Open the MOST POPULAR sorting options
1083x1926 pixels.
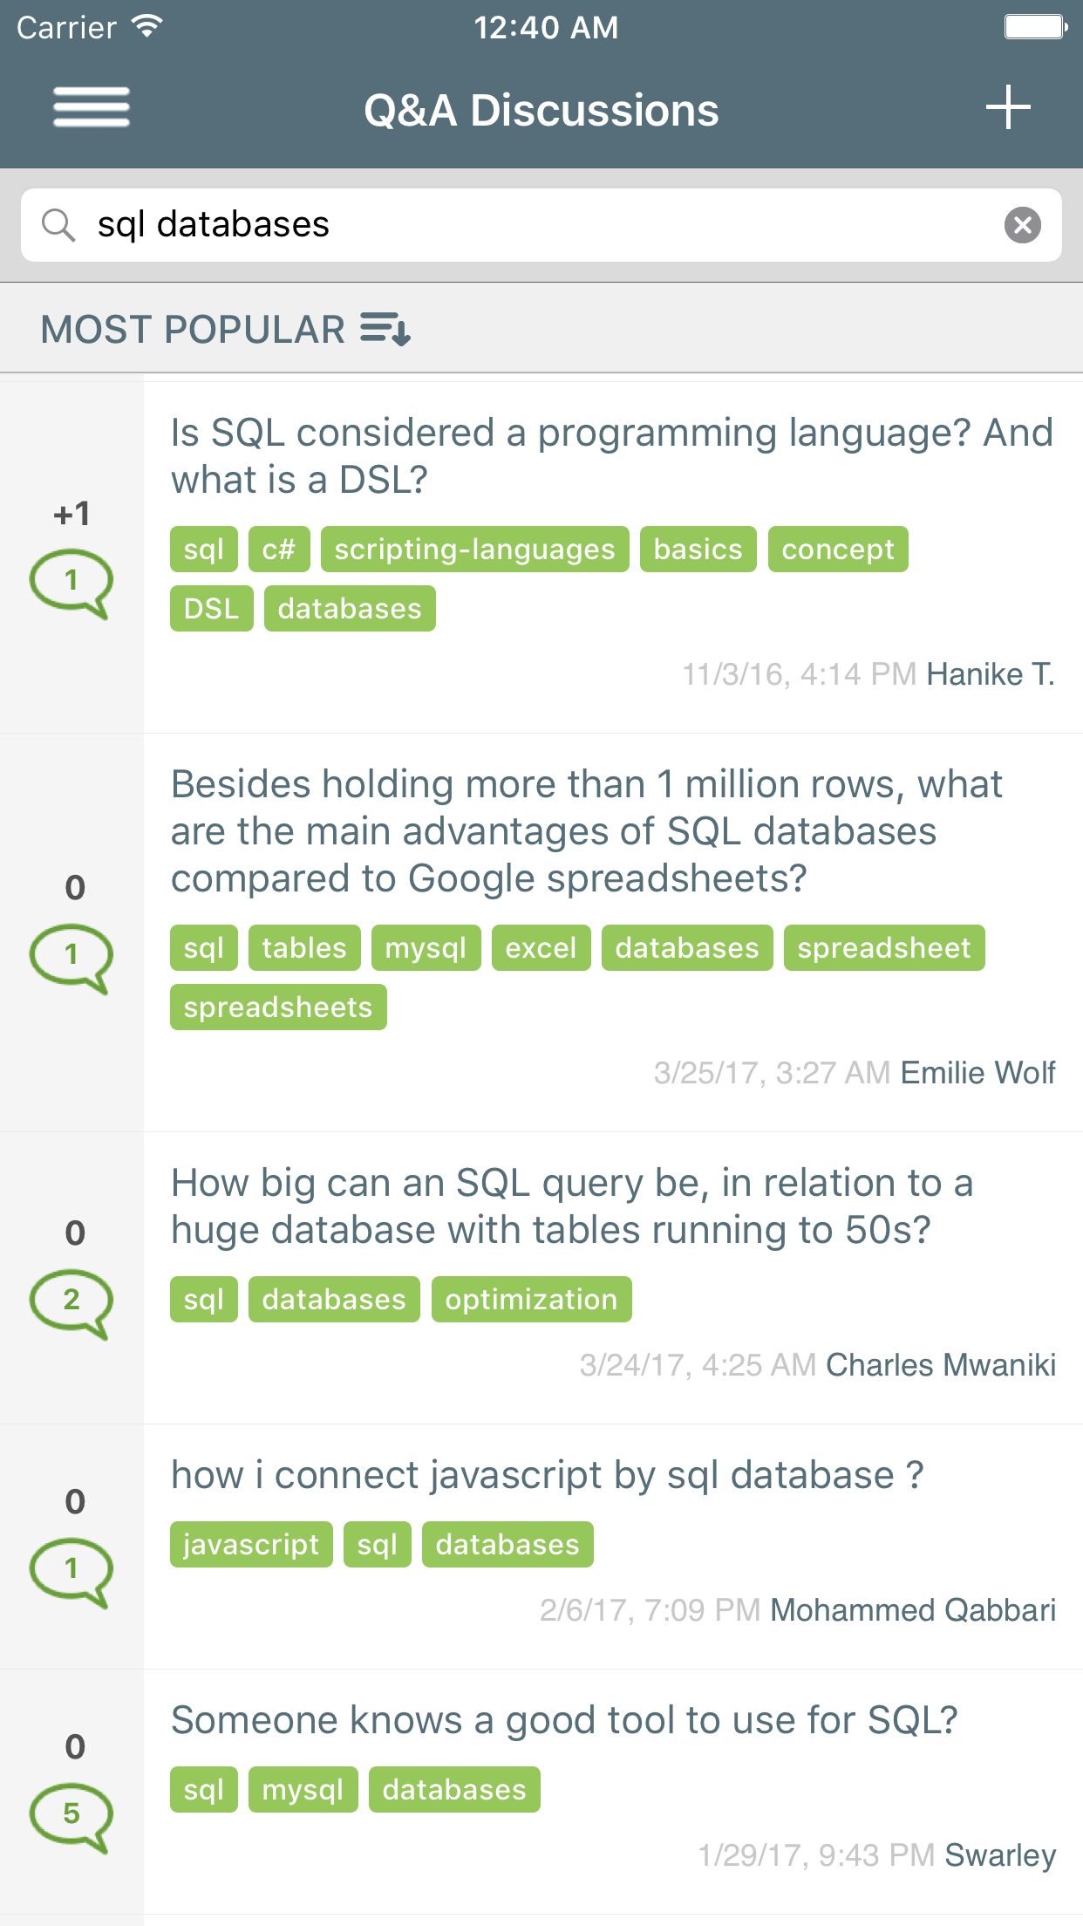[x=192, y=330]
